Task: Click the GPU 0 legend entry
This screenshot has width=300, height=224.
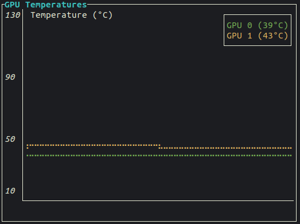Action: [257, 25]
